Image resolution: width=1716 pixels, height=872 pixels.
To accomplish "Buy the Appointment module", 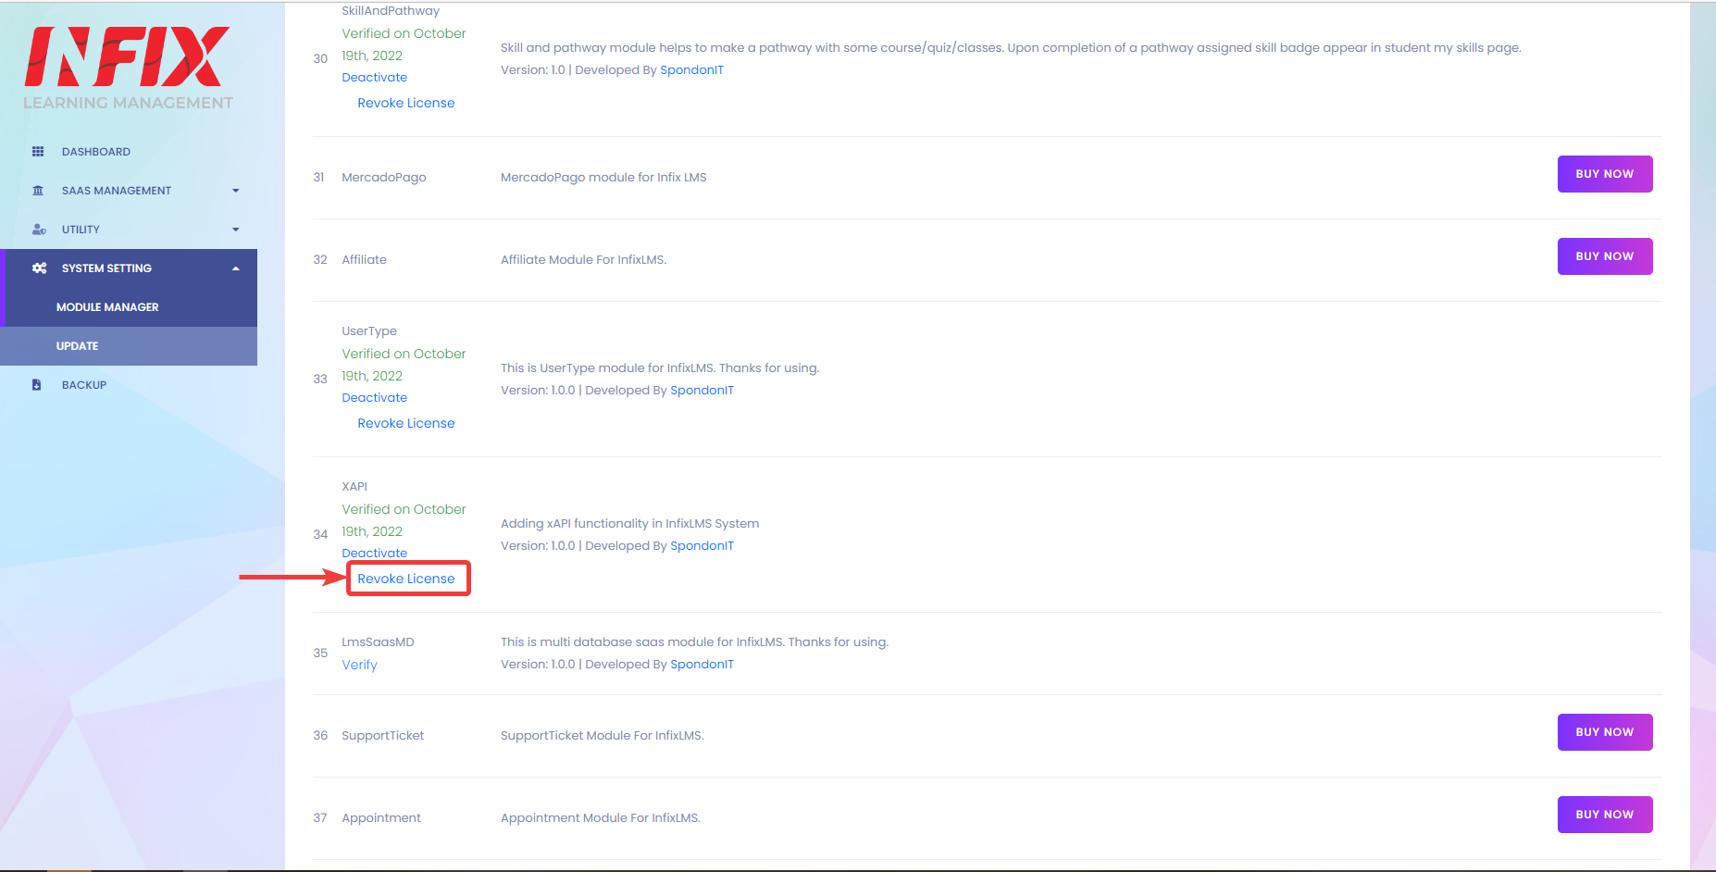I will 1605,815.
